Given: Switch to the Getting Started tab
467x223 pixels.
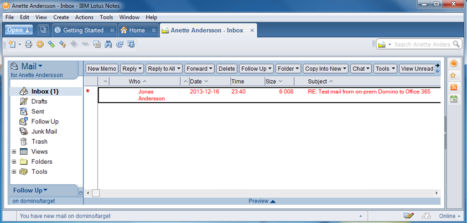Looking at the screenshot, I should point(83,31).
